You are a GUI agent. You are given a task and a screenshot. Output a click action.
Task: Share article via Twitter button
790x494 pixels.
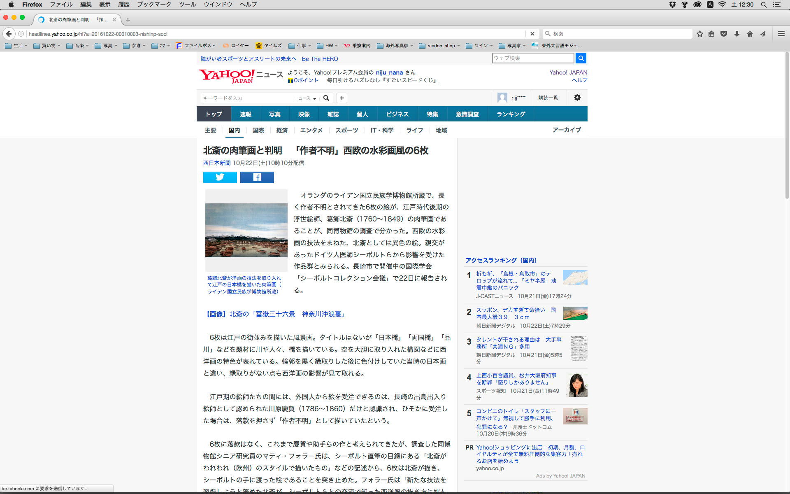point(220,177)
